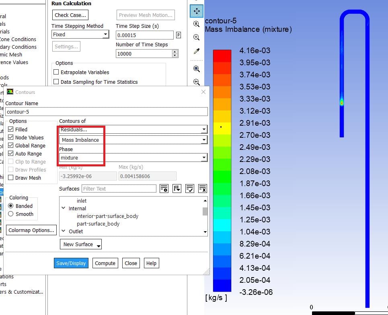Uncheck the Auto Range option
This screenshot has height=315, width=388.
(x=10, y=153)
